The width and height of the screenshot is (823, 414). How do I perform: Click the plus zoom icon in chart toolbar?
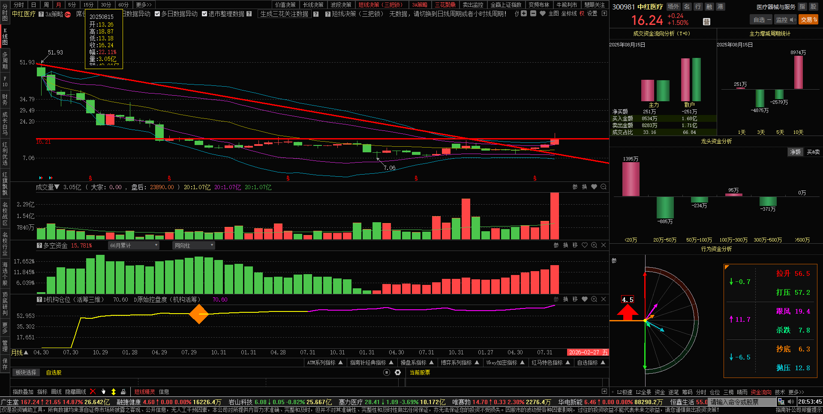(x=524, y=14)
